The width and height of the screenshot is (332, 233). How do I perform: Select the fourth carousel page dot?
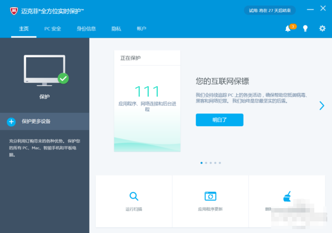(x=215, y=163)
